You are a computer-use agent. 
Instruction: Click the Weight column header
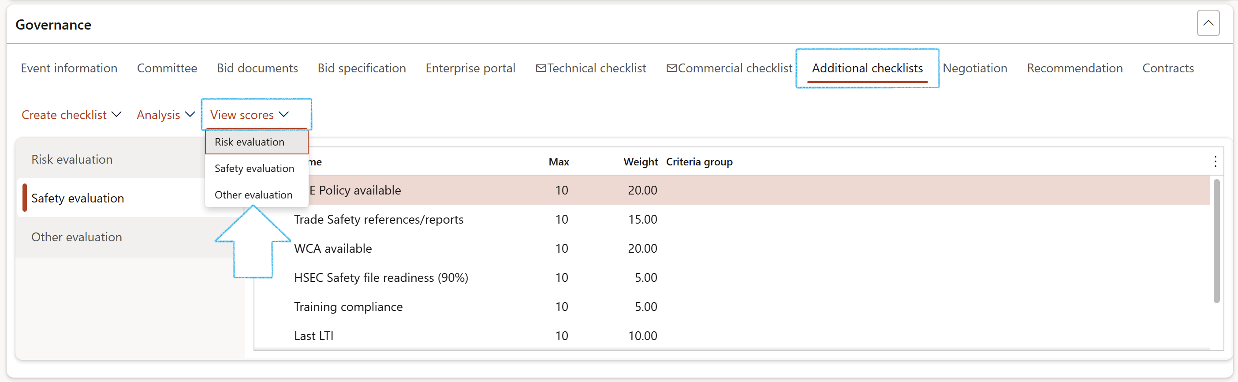pos(640,161)
